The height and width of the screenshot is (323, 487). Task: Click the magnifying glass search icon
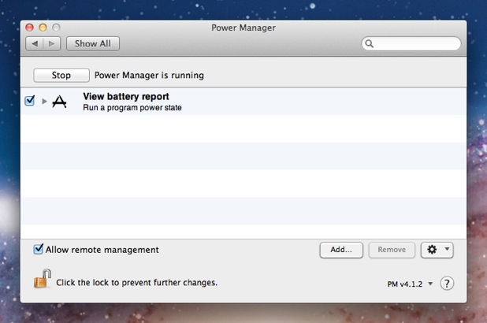[369, 43]
